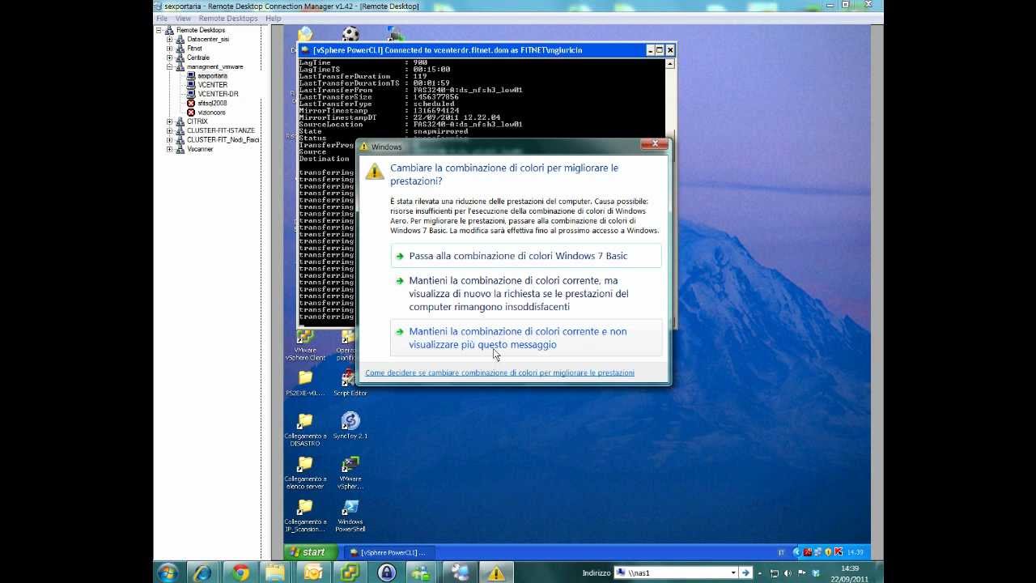Open VMware vSphere PowerCLI desktop shortcut
This screenshot has width=1036, height=583.
350,473
